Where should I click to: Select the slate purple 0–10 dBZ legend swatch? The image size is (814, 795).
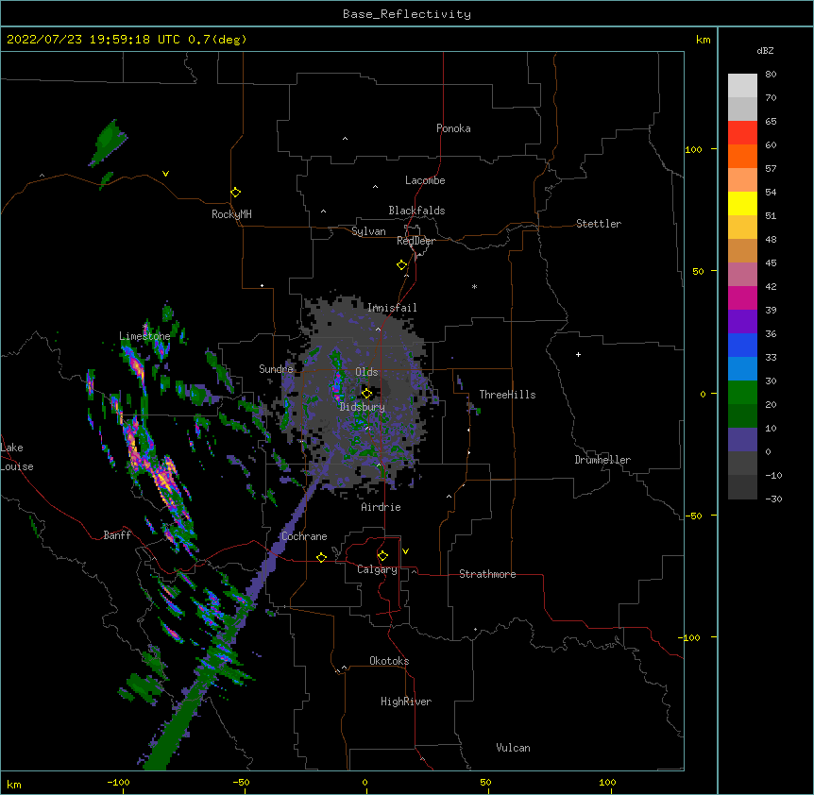coord(742,440)
